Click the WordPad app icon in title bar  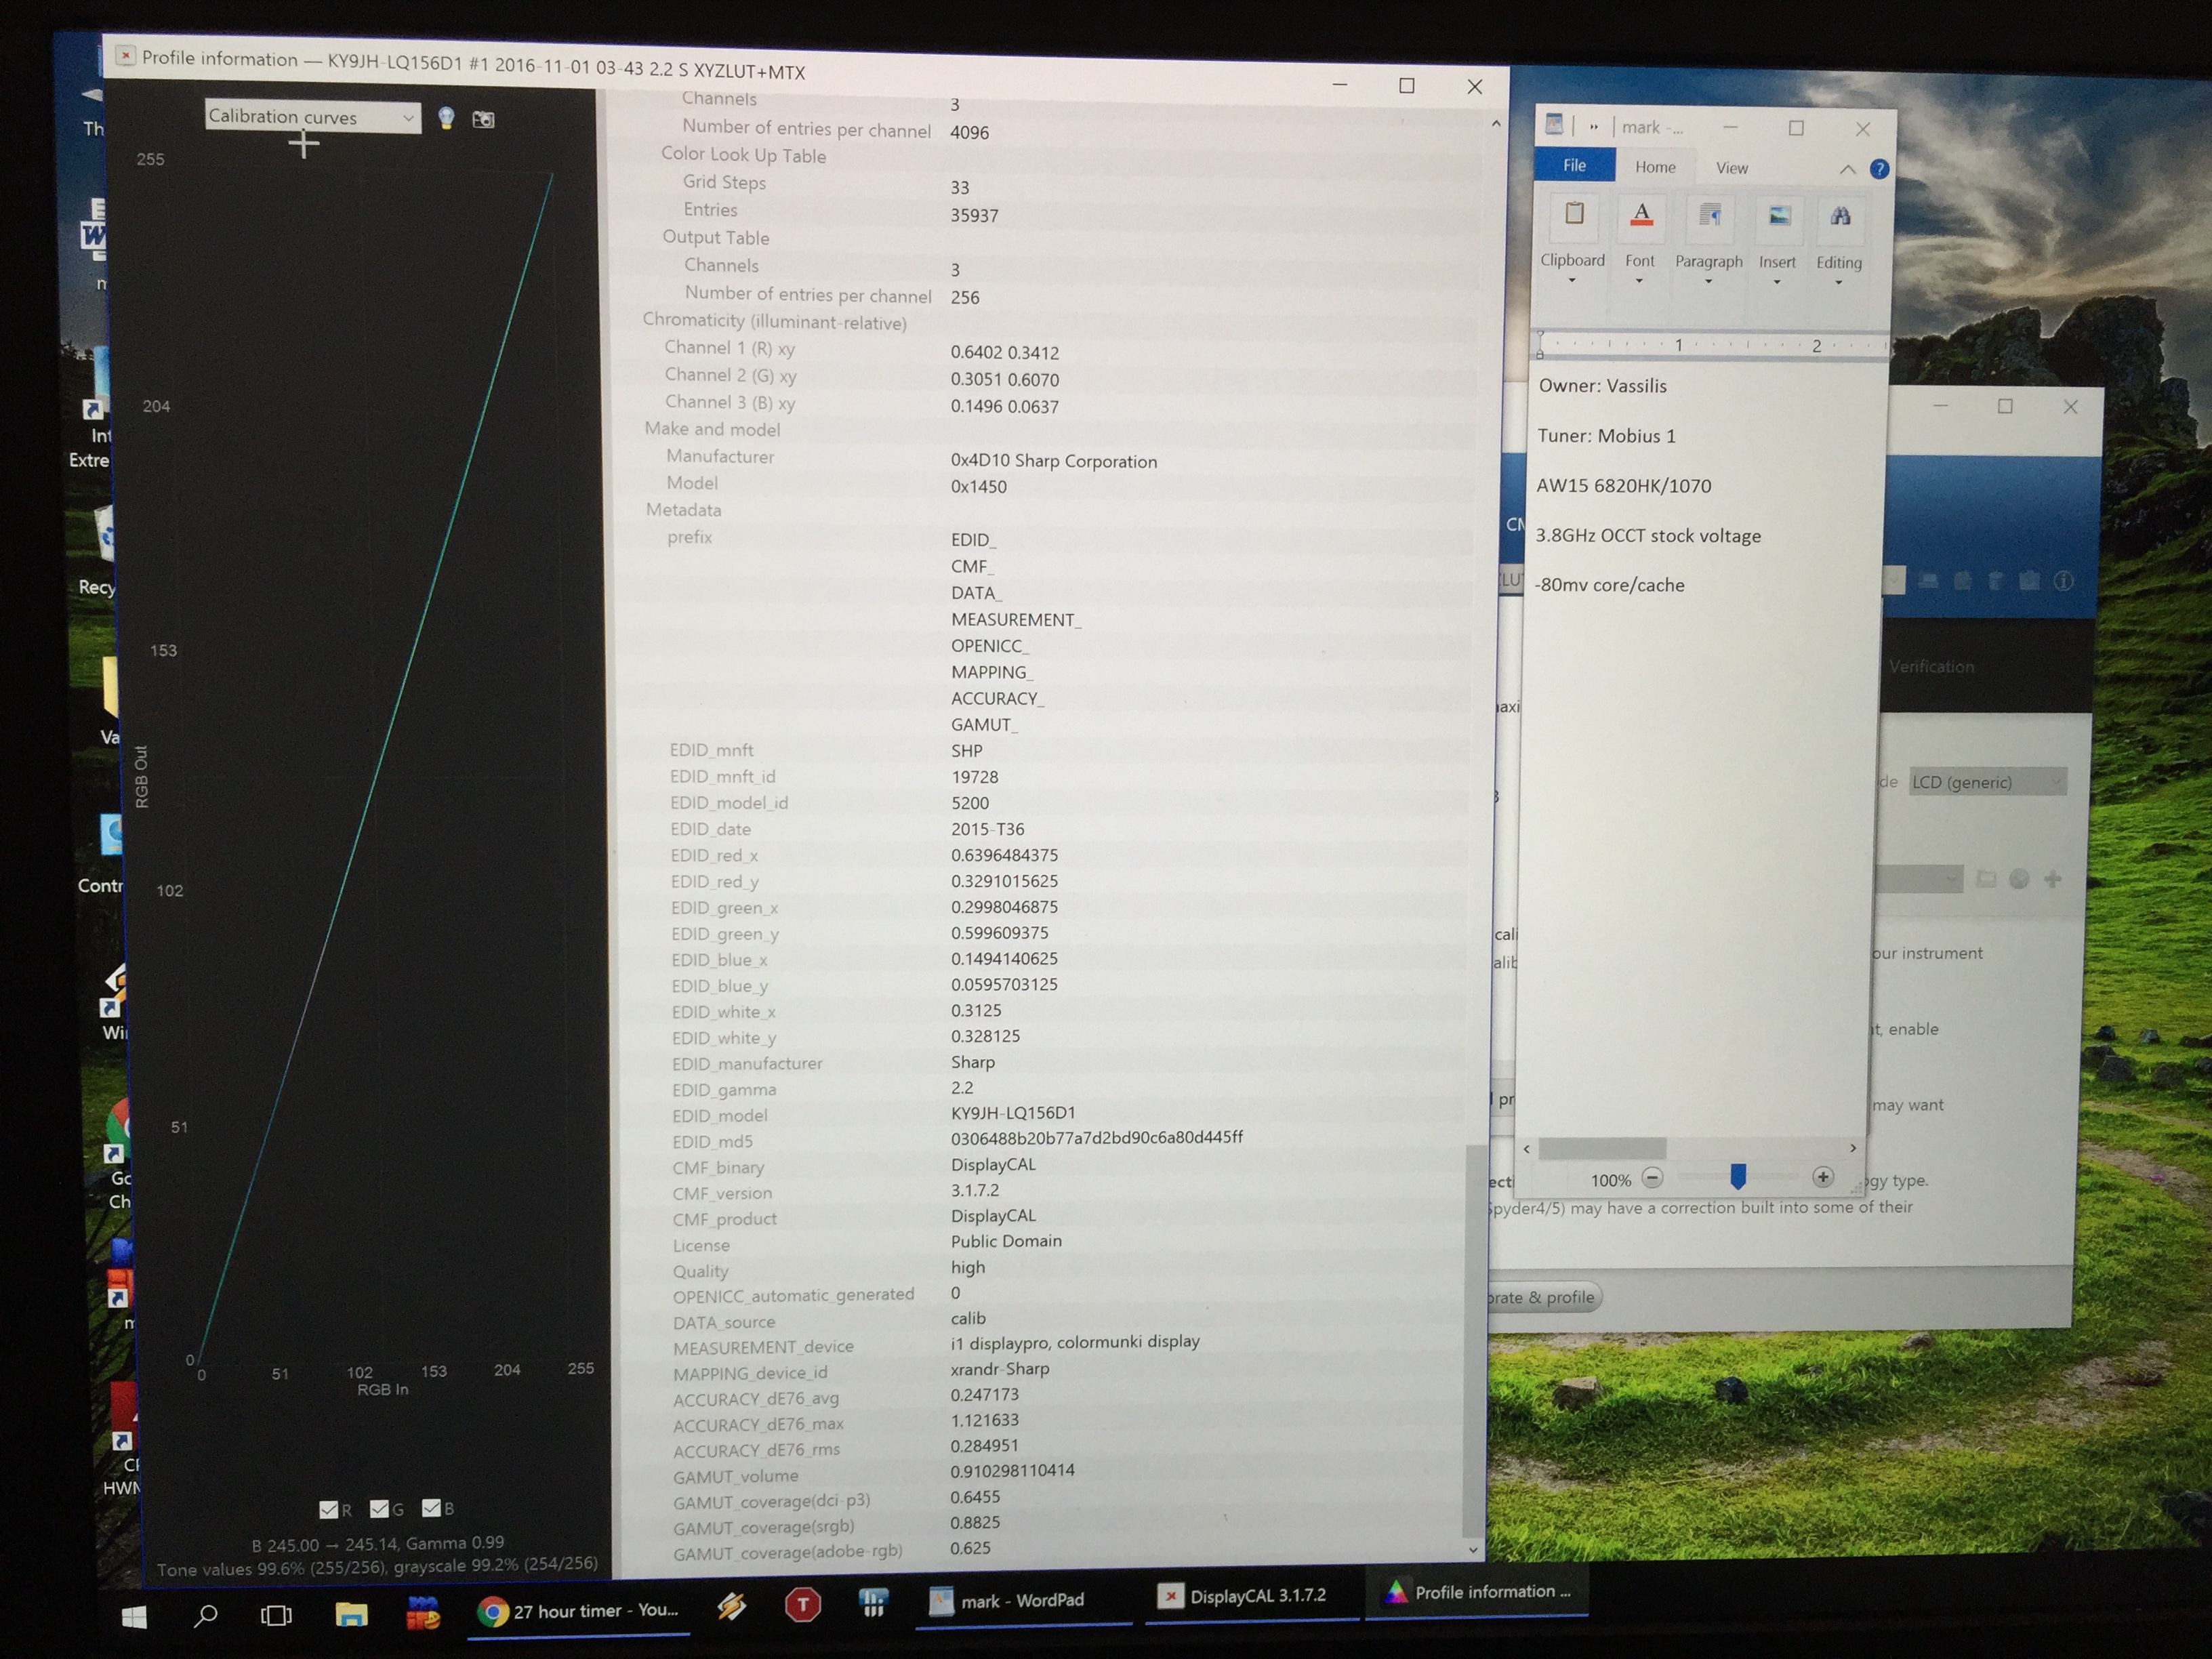(x=1554, y=125)
